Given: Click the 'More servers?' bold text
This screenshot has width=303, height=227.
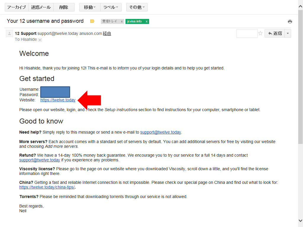Looking at the screenshot, I should (33, 142).
